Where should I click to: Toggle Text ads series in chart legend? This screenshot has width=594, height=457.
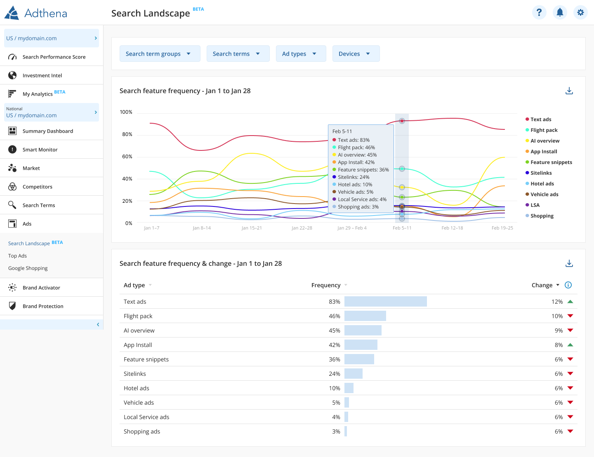tap(540, 120)
